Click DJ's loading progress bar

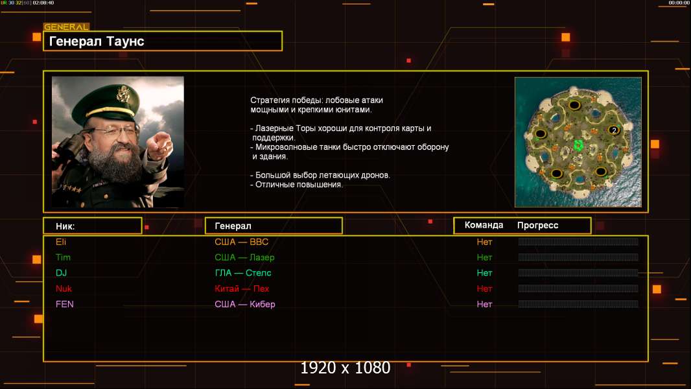tap(578, 273)
